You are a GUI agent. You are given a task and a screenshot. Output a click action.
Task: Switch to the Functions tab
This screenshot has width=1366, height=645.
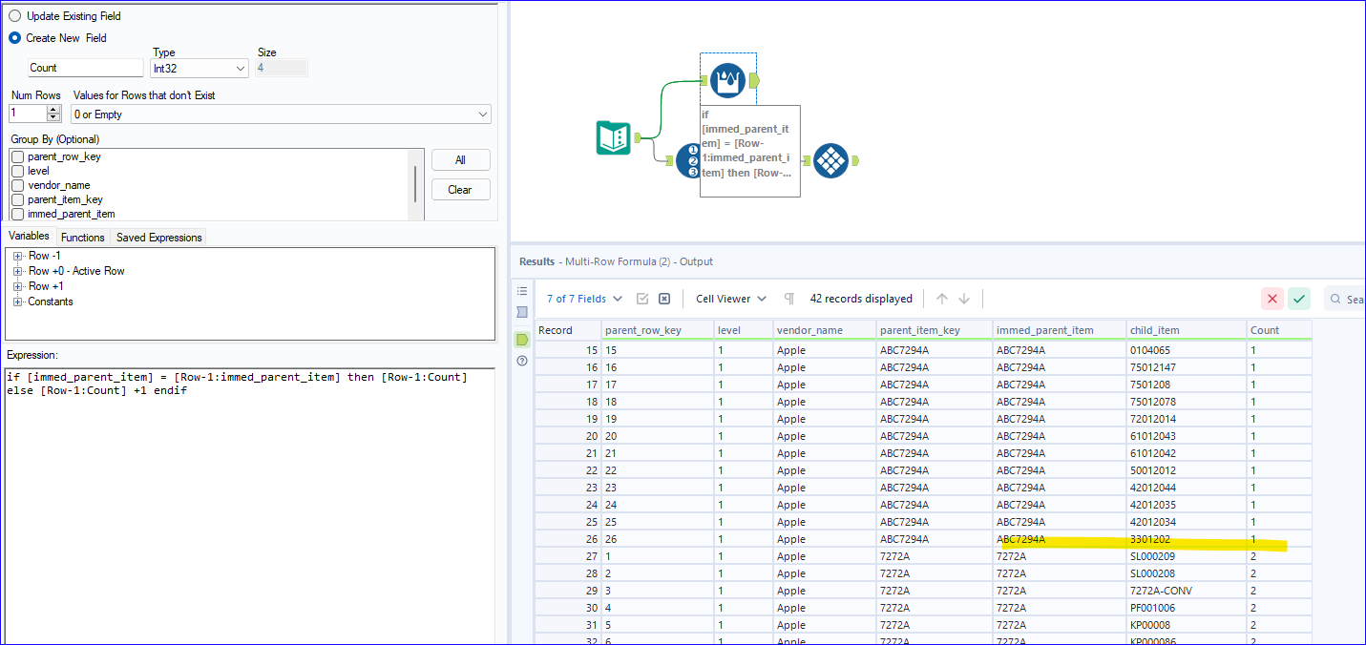[82, 237]
